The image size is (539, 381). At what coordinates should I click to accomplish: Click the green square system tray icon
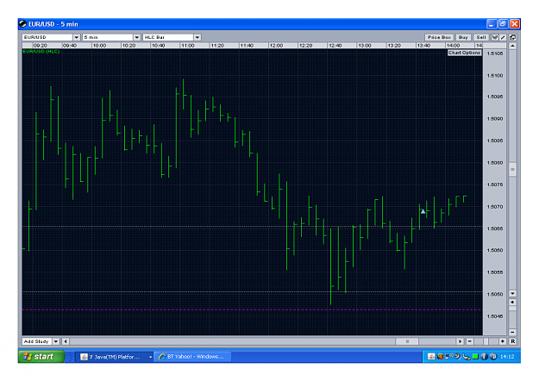click(475, 357)
